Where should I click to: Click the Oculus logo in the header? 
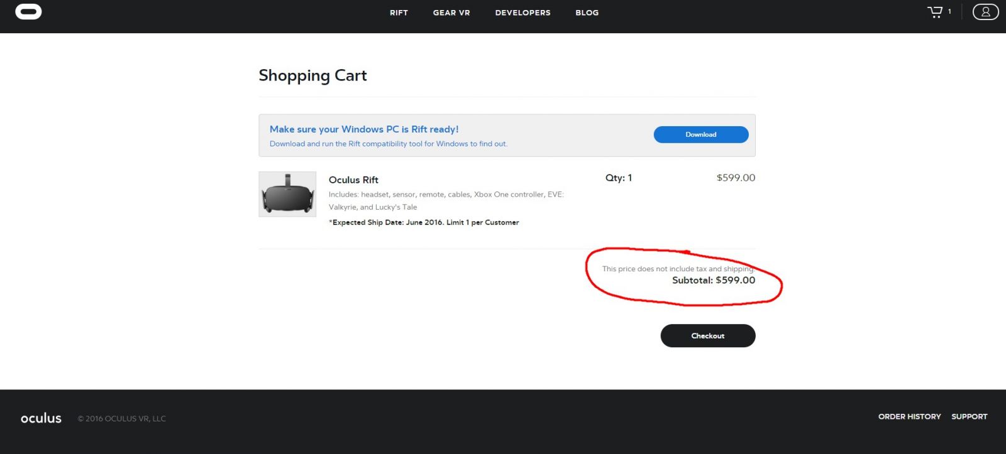click(x=28, y=12)
